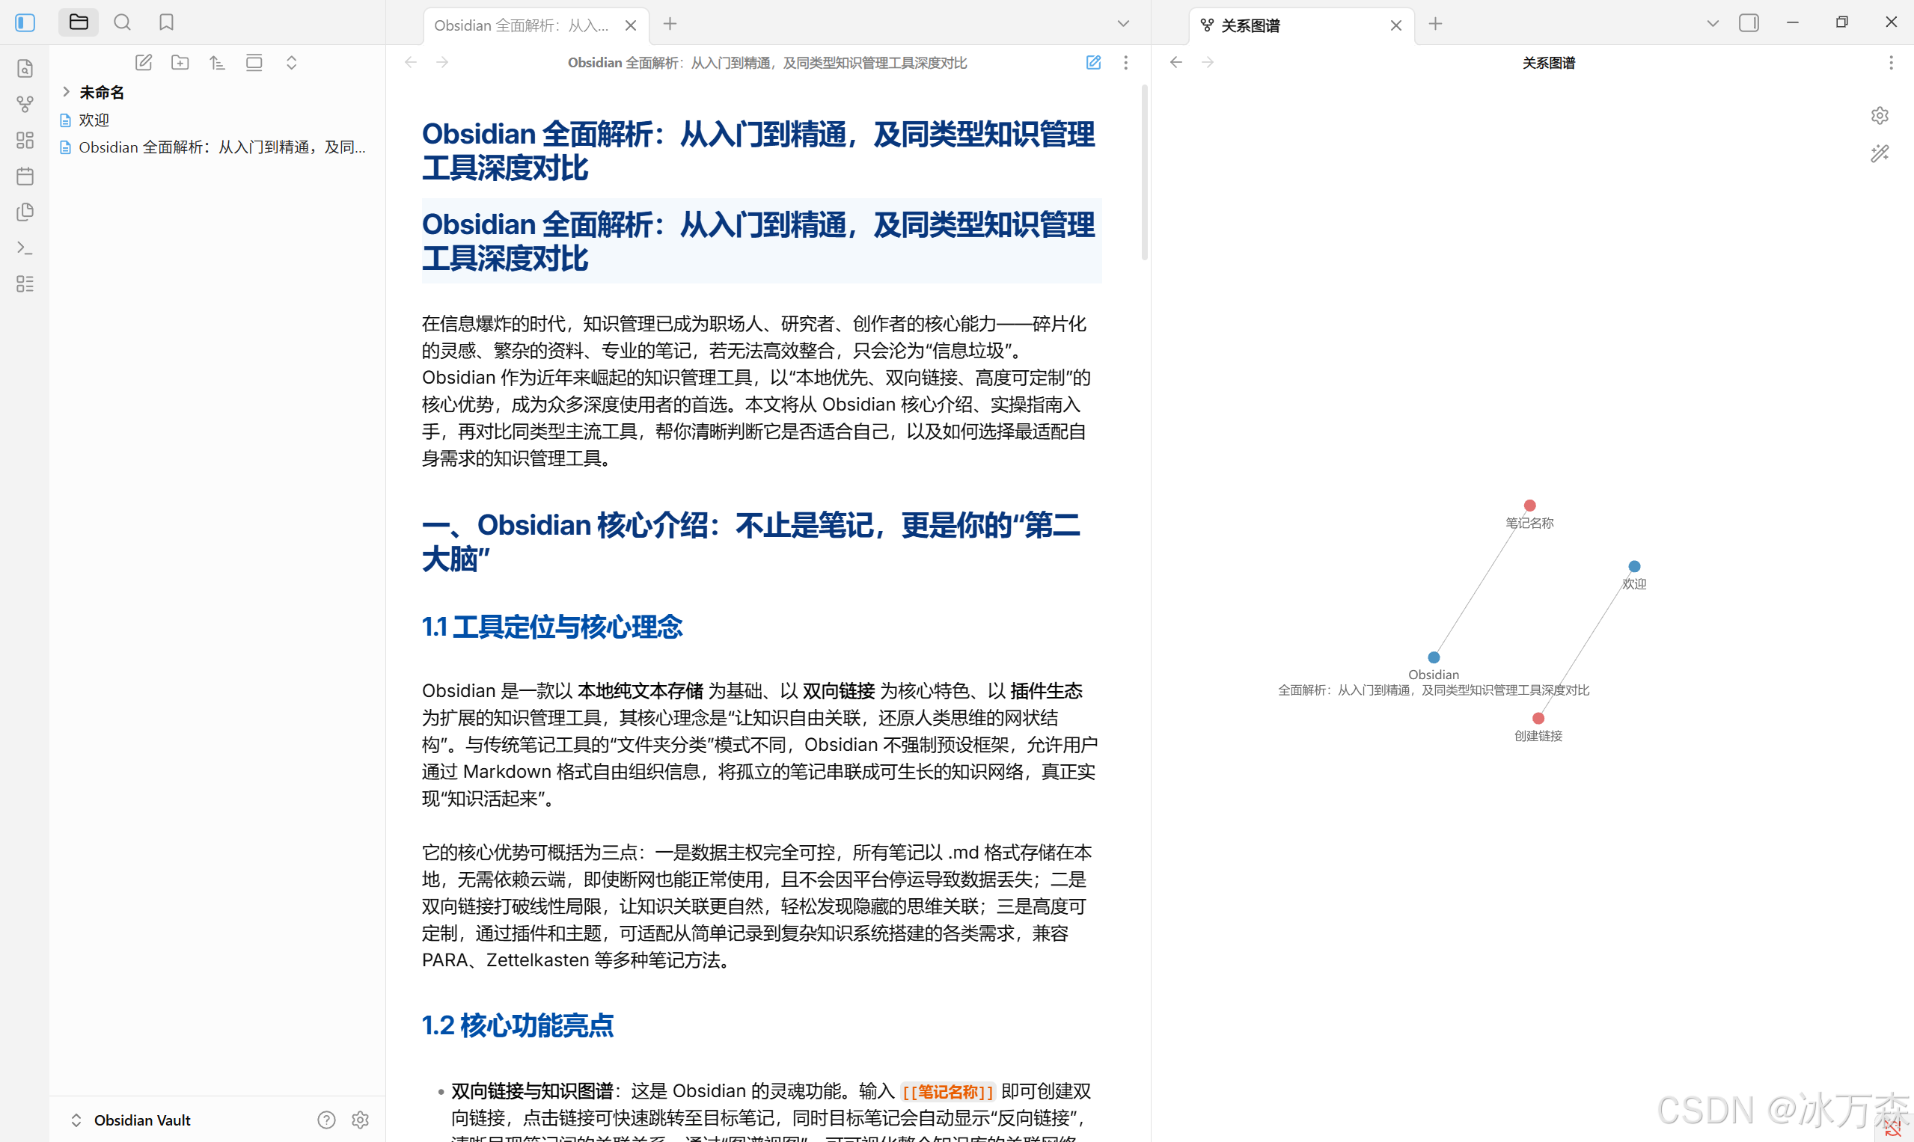The image size is (1914, 1142).
Task: Select the Obsidian 全面解析 graph node
Action: [1434, 657]
